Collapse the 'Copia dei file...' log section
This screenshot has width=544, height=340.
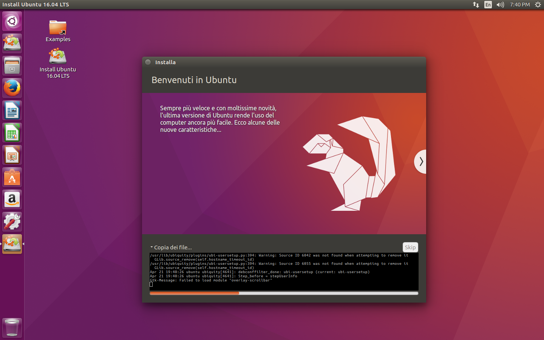pos(171,247)
